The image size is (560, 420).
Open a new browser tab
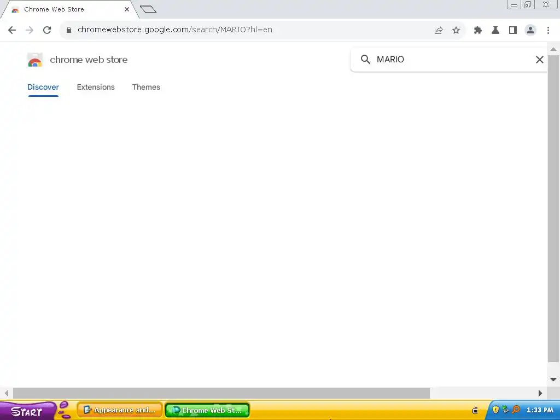coord(148,9)
